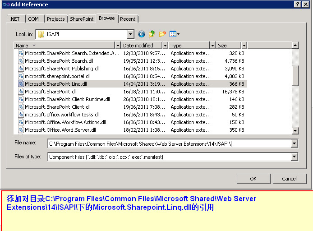313x231 pixels.
Task: Click inside the File name input field
Action: [x=169, y=143]
